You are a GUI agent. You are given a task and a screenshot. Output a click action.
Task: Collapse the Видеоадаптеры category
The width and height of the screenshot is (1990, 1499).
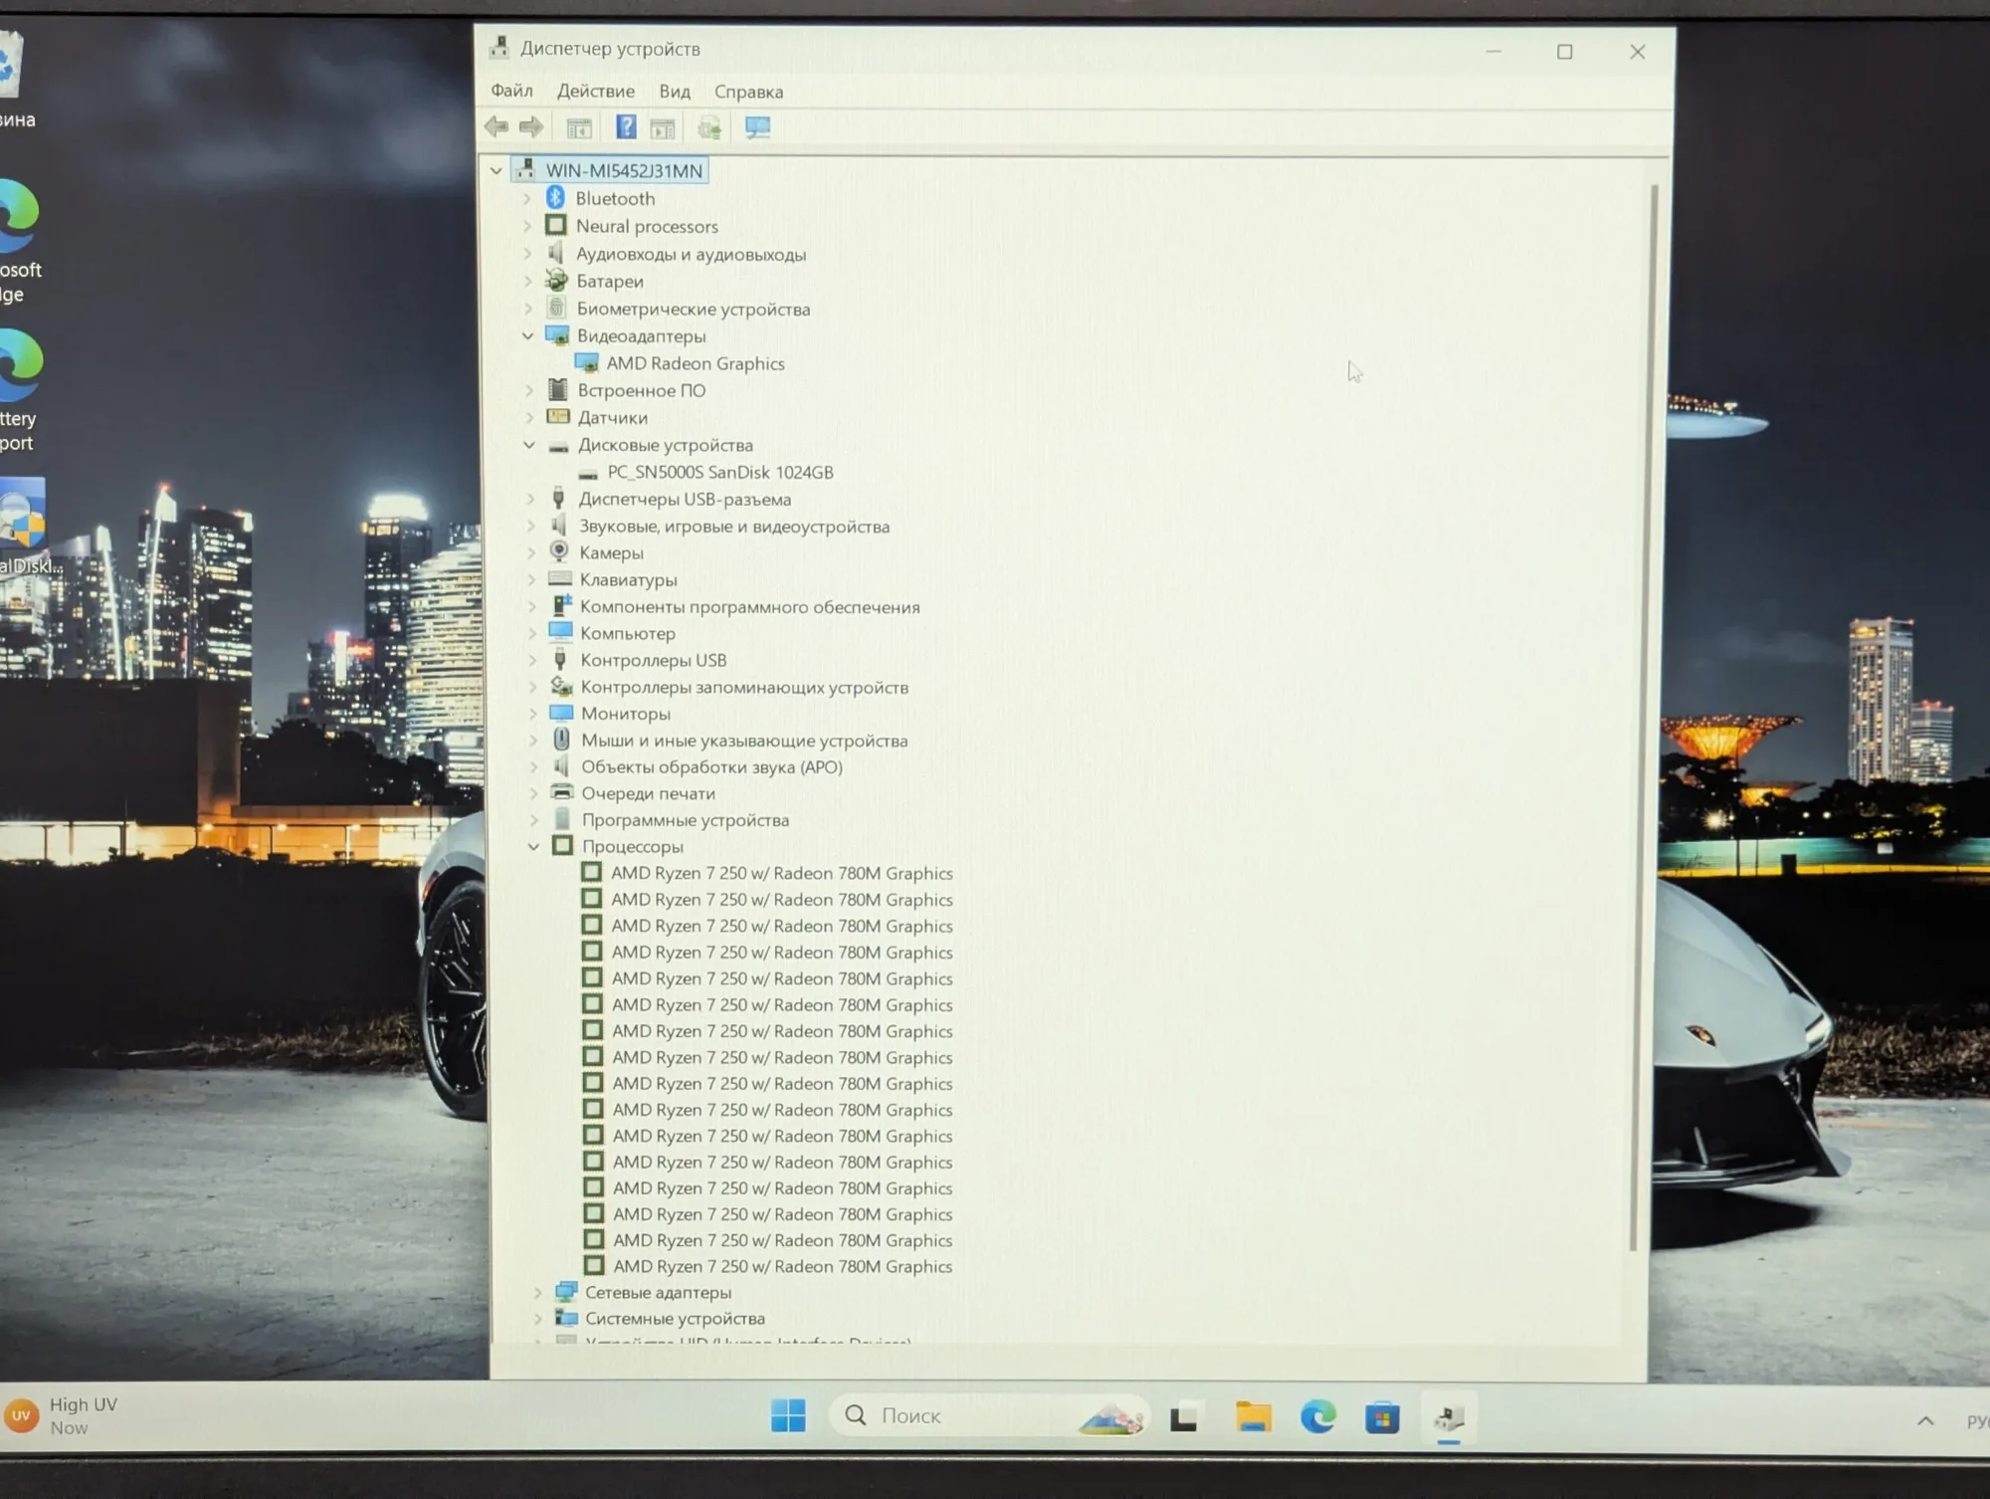tap(527, 336)
